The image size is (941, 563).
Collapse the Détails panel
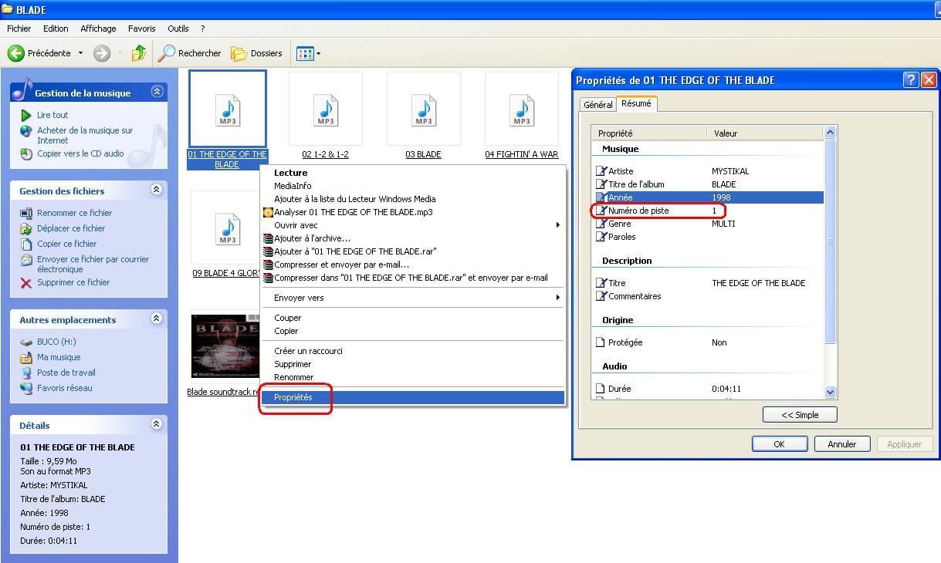[157, 424]
